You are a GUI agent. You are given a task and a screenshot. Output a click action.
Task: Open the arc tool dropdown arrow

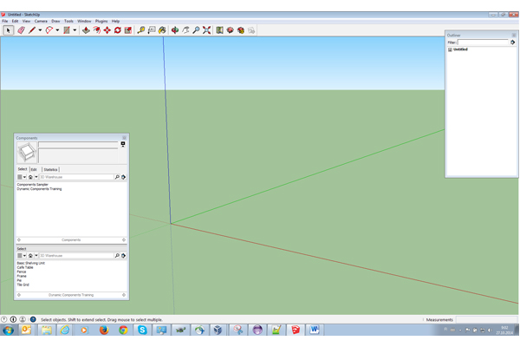click(58, 30)
